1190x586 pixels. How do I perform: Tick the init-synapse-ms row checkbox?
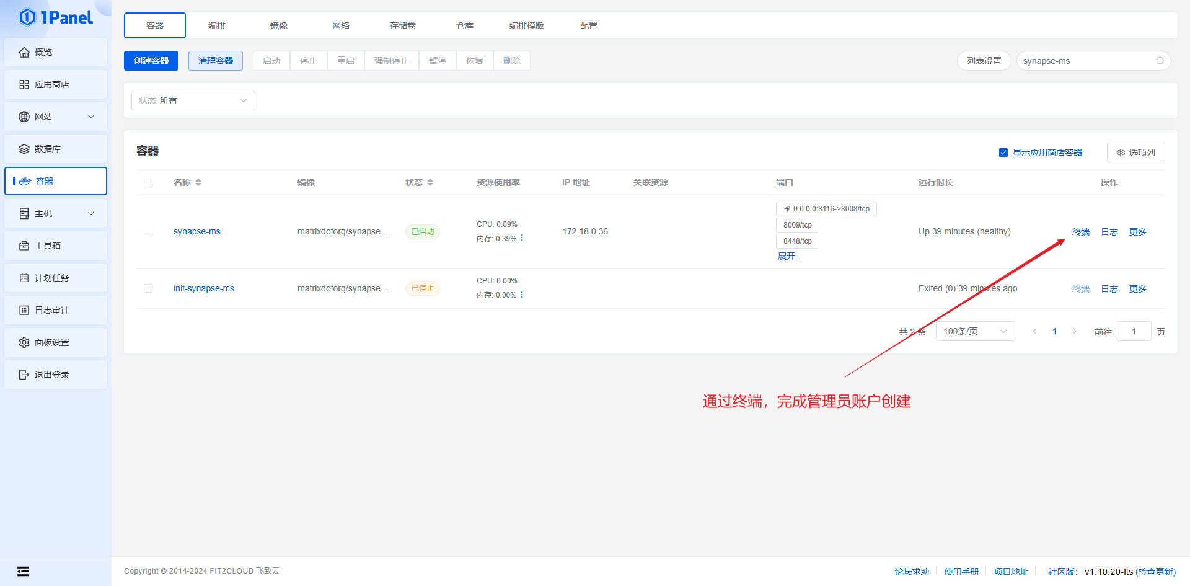click(148, 288)
